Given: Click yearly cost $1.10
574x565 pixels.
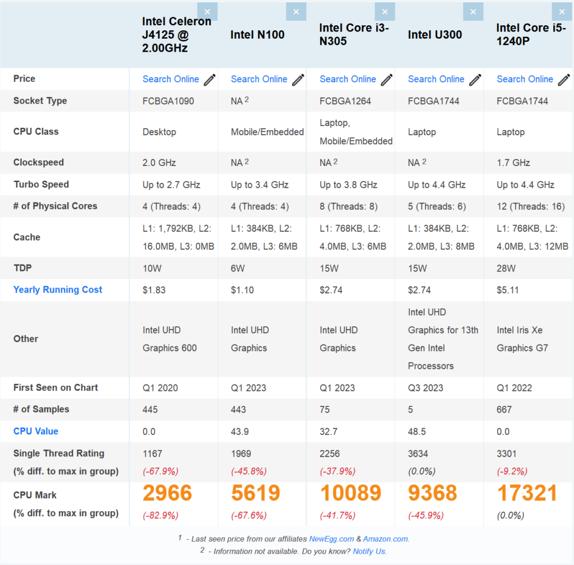Looking at the screenshot, I should 242,290.
